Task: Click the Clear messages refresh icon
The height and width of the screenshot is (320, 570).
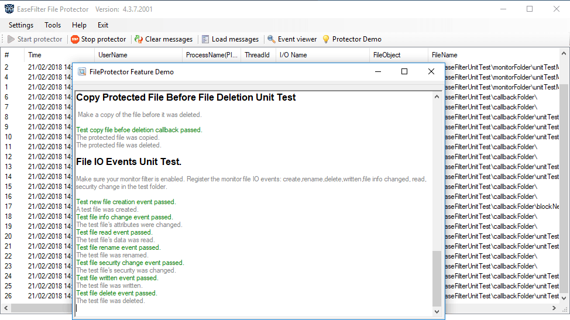Action: (x=139, y=39)
